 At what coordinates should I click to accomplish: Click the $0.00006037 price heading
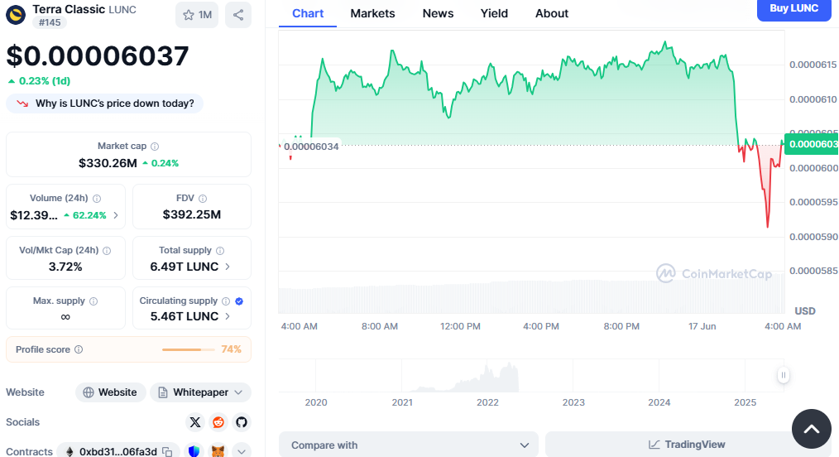pyautogui.click(x=98, y=56)
